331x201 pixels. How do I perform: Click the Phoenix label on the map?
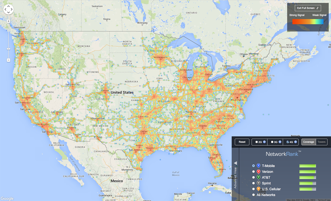coord(71,127)
